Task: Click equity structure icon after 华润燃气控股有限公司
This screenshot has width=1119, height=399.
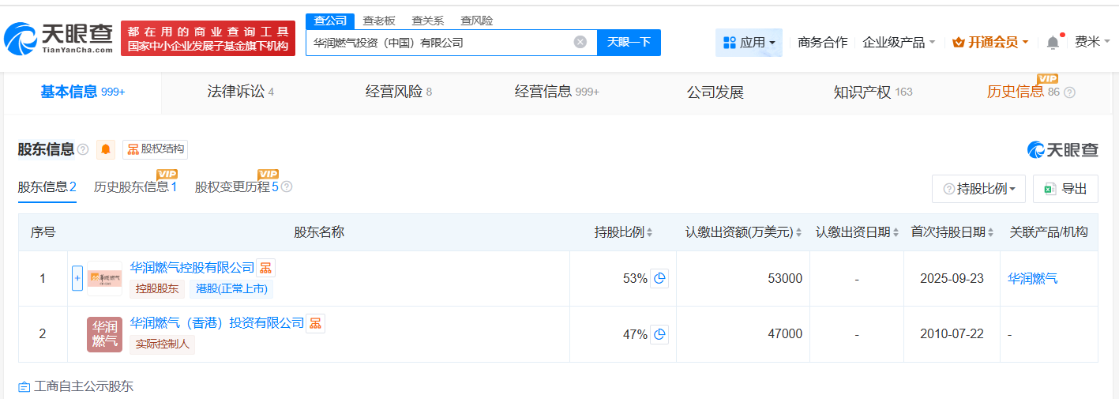Action: [x=266, y=268]
